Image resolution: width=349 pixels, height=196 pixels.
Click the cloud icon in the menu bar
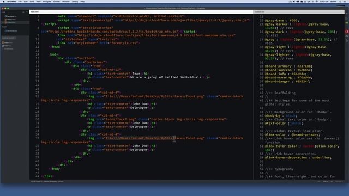tap(294, 2)
